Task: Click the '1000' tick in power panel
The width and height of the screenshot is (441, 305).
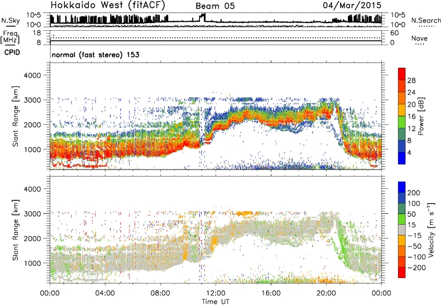Action: tap(33, 149)
